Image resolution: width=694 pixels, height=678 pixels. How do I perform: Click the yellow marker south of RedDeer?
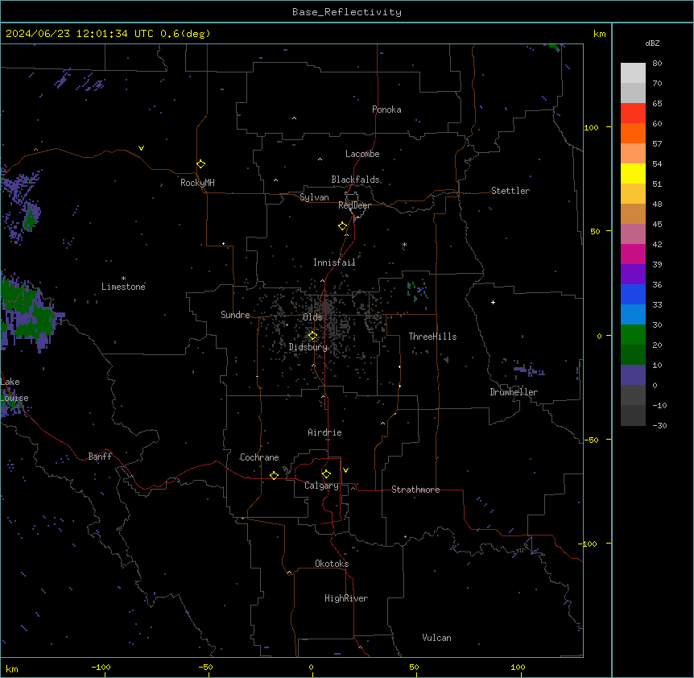tap(342, 226)
